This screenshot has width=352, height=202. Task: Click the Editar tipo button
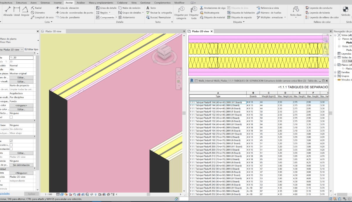[x=31, y=49]
